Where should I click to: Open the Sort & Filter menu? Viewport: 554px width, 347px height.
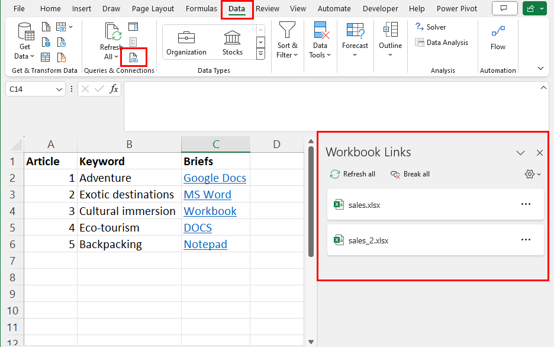click(x=287, y=40)
